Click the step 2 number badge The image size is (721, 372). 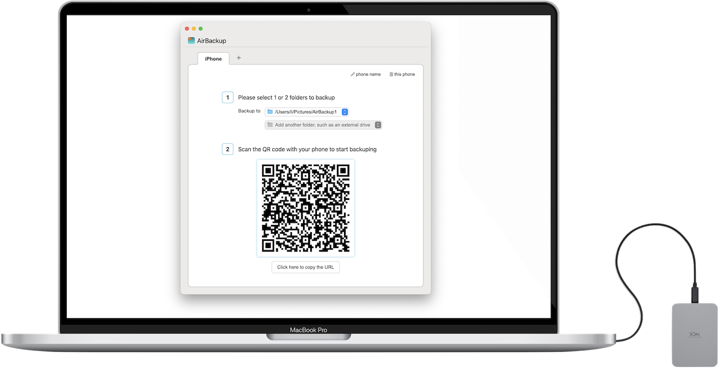click(228, 149)
